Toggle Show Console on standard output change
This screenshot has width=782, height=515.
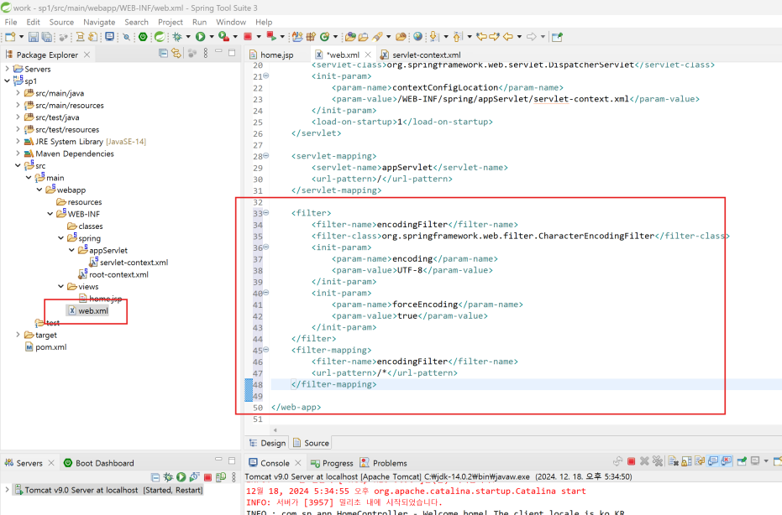[x=713, y=461]
